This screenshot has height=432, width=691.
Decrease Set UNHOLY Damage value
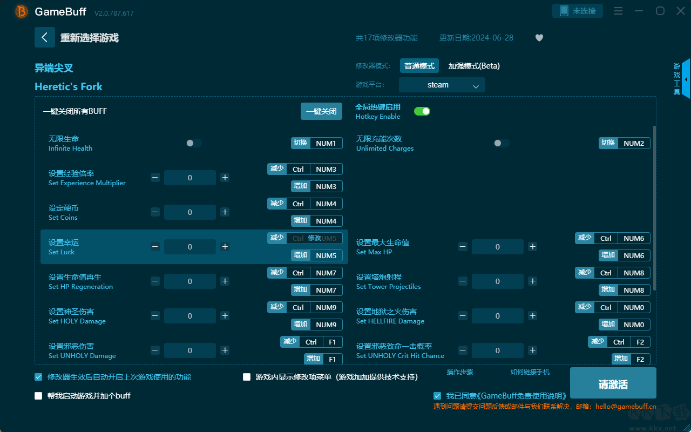(155, 350)
